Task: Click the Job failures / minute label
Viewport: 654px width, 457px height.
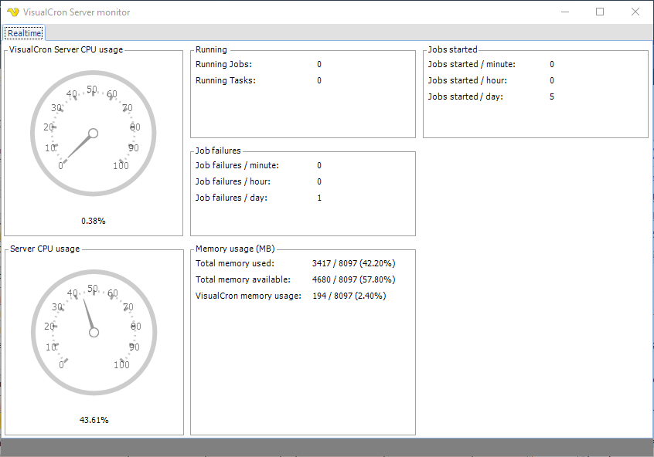Action: pos(237,165)
